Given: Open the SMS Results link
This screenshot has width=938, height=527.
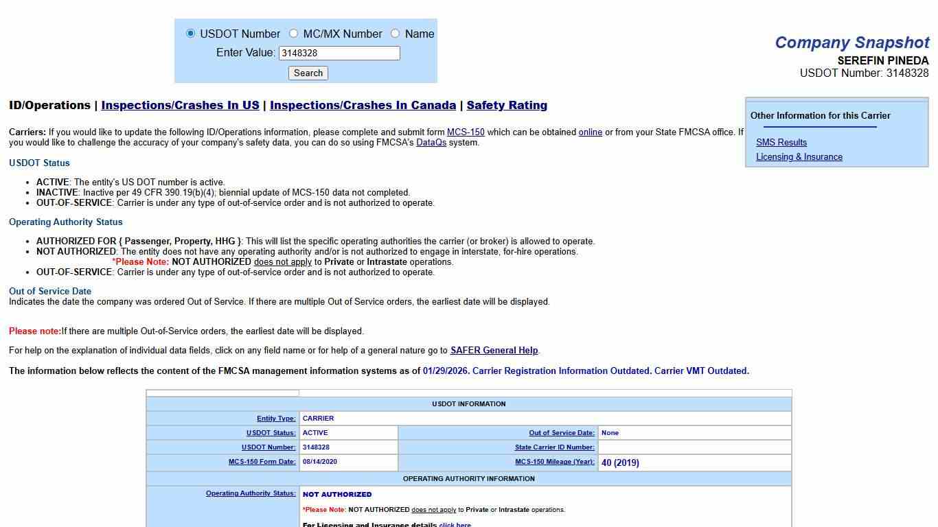Looking at the screenshot, I should (781, 142).
